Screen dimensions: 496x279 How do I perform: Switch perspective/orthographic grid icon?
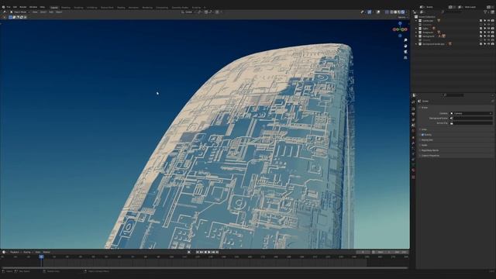pyautogui.click(x=405, y=57)
